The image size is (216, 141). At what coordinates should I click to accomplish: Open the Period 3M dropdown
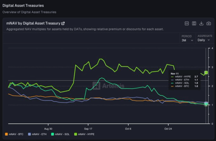(x=187, y=40)
